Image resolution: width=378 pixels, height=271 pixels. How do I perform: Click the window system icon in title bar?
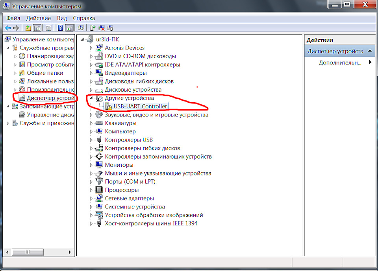(6, 6)
